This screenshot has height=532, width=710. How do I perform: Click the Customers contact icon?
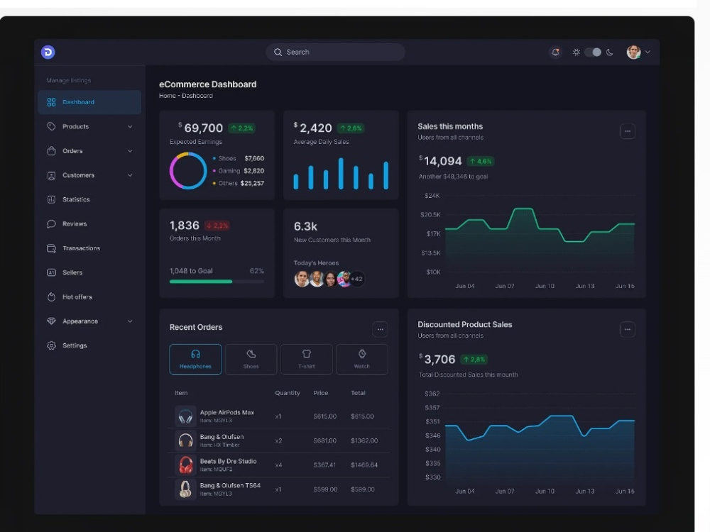click(51, 175)
